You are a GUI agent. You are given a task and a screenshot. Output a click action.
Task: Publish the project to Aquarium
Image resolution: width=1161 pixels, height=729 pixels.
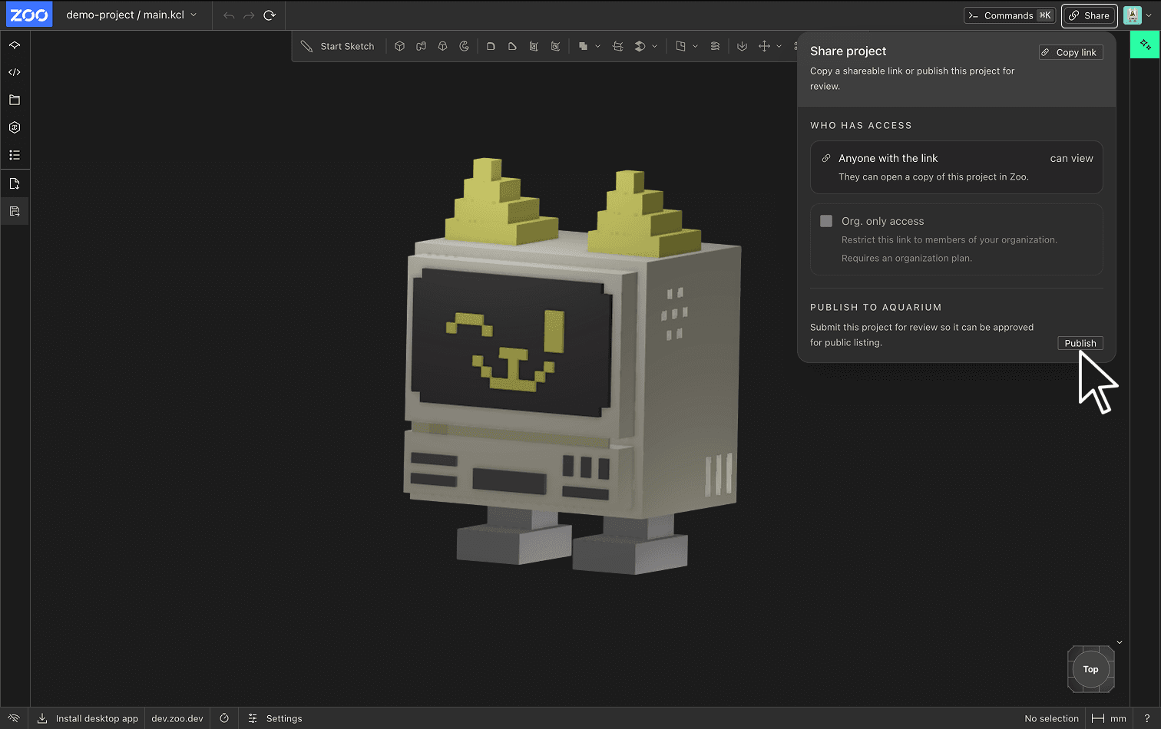coord(1080,343)
